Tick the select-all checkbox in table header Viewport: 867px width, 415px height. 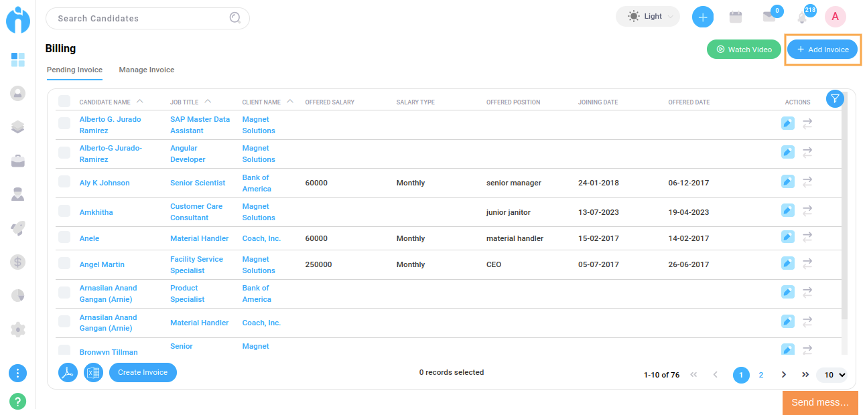pos(64,101)
